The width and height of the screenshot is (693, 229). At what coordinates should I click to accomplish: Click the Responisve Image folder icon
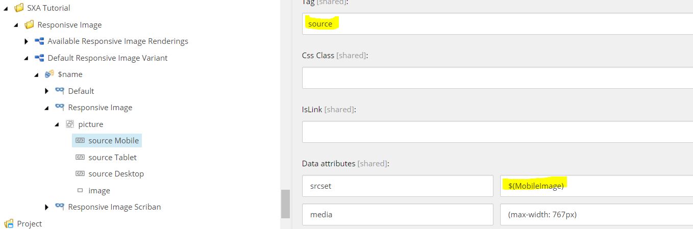pos(29,24)
